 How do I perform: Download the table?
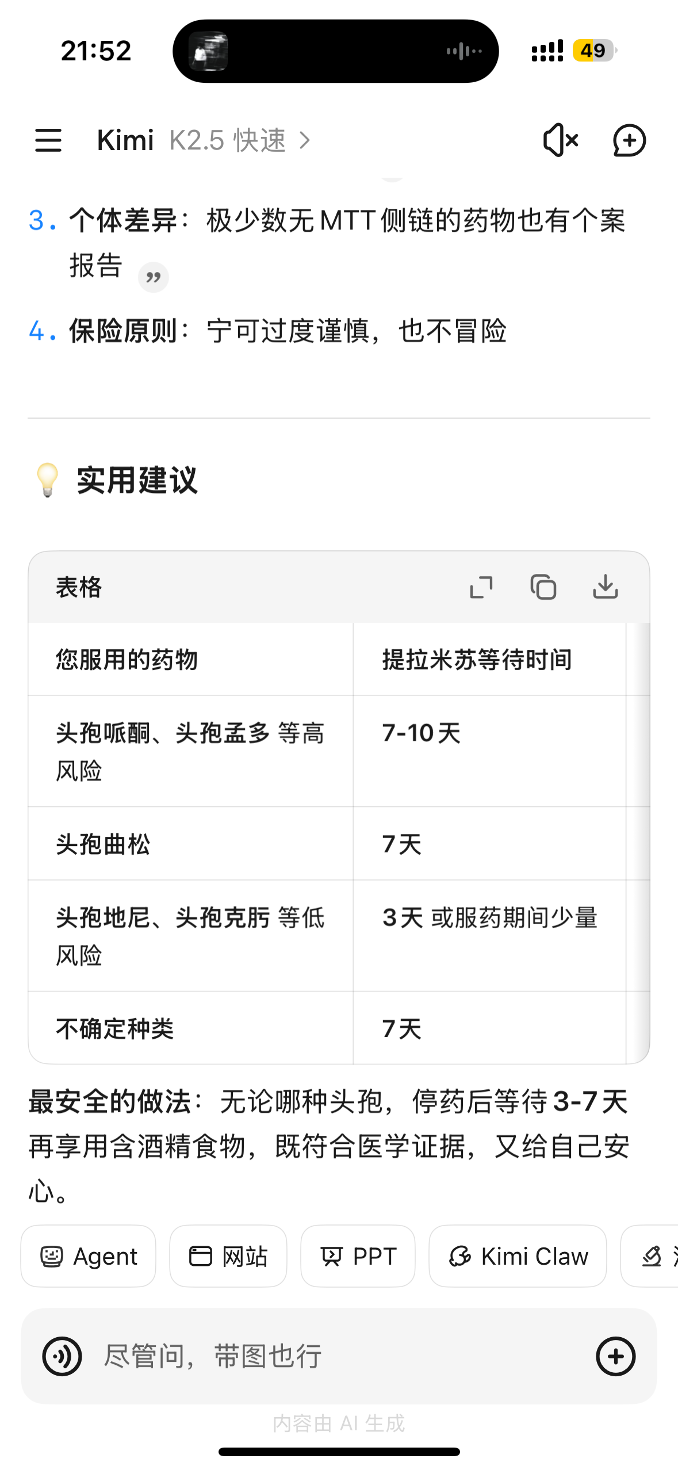pyautogui.click(x=606, y=587)
